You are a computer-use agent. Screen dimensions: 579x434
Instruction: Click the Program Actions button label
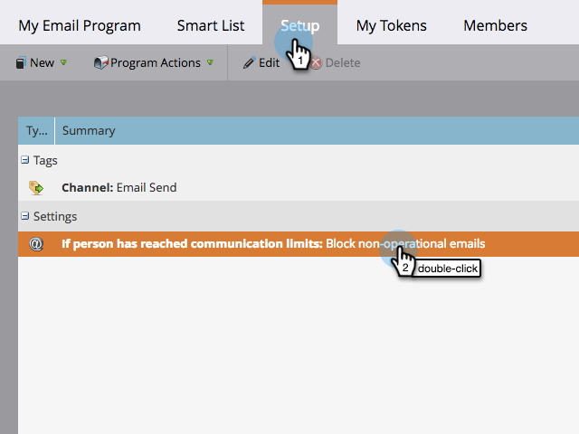click(156, 63)
